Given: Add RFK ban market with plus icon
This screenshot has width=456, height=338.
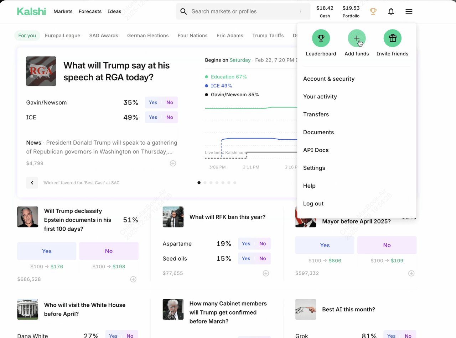Looking at the screenshot, I should (x=266, y=273).
